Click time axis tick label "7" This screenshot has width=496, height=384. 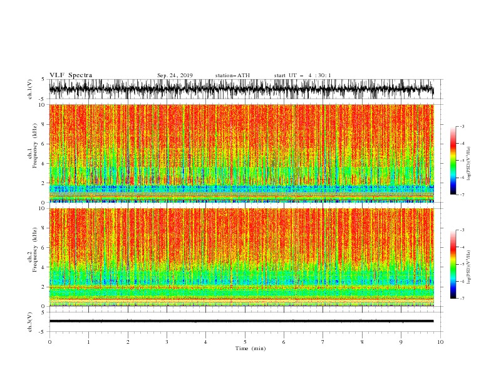[x=323, y=342]
